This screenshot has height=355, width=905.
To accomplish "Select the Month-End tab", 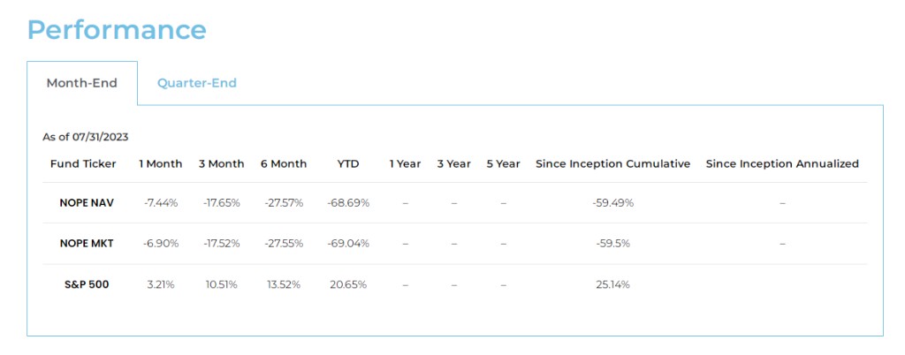I will pos(81,83).
